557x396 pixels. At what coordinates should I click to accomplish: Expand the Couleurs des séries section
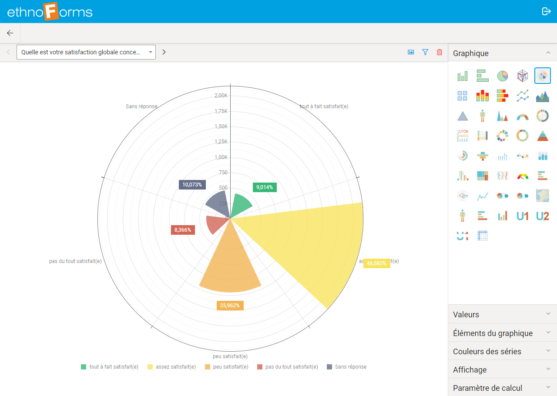(503, 351)
